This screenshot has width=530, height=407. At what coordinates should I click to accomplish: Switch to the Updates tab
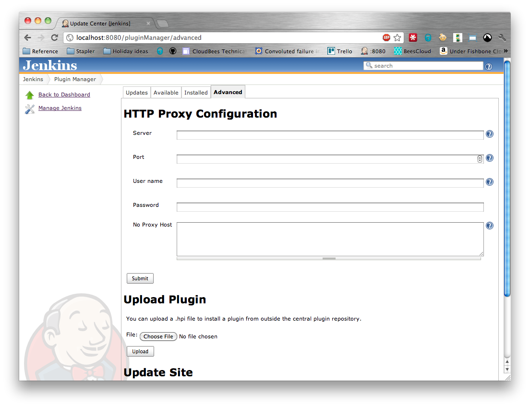point(136,93)
